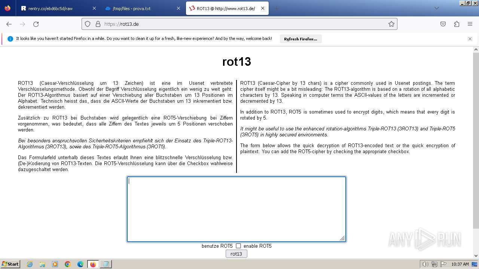
Task: Open Firefox application hamburger menu
Action: tap(470, 24)
